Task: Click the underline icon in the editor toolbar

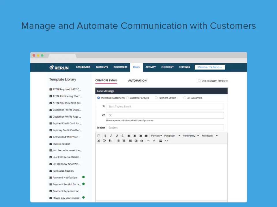Action: [x=117, y=136]
